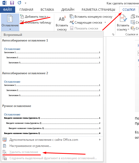Open Настраиваемое оглавление... dialog
Image resolution: width=139 pixels, height=163 pixels.
click(52, 146)
